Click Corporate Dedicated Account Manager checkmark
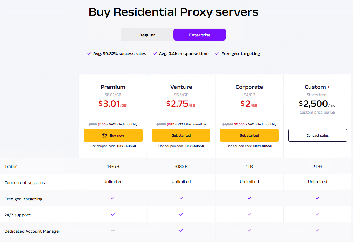Screen dimensions: 353x242 (249, 230)
